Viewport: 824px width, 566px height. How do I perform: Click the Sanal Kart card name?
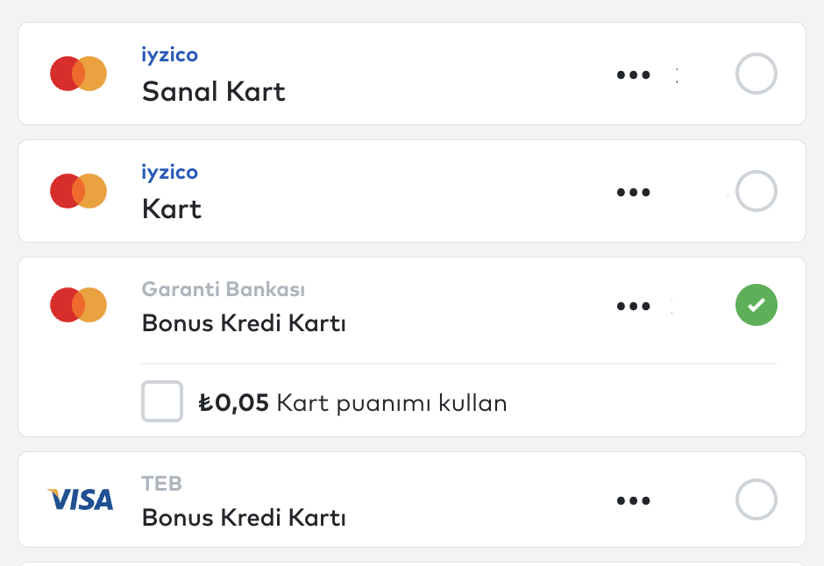[x=214, y=91]
